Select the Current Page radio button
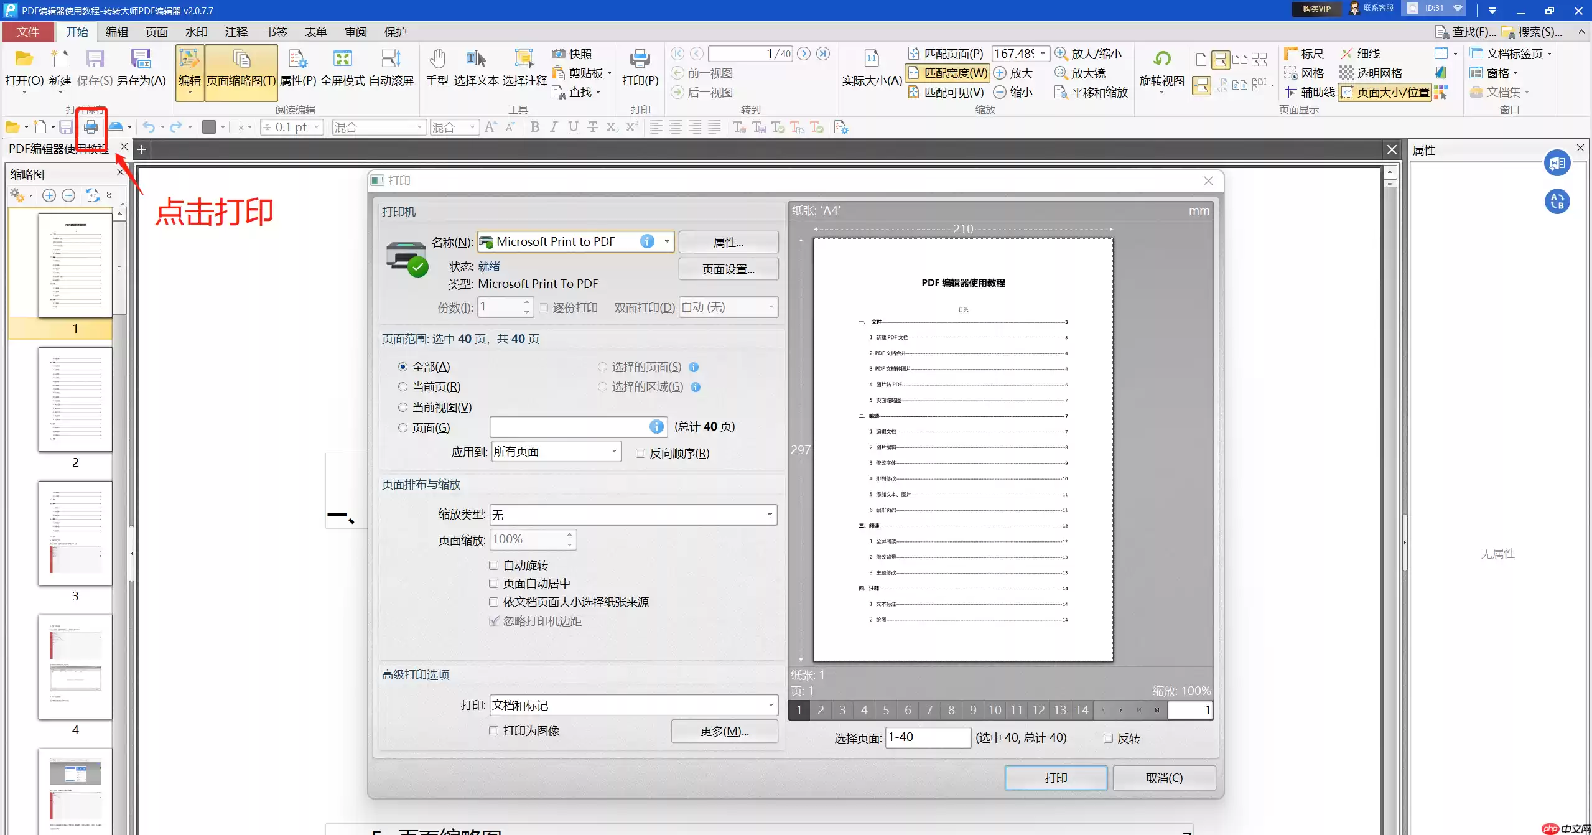 403,387
